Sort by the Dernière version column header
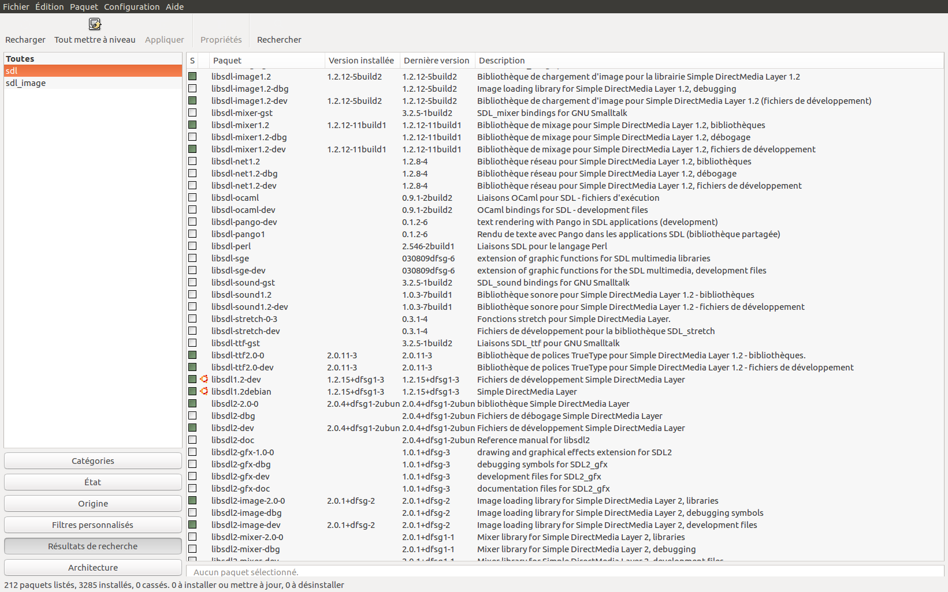 (437, 61)
